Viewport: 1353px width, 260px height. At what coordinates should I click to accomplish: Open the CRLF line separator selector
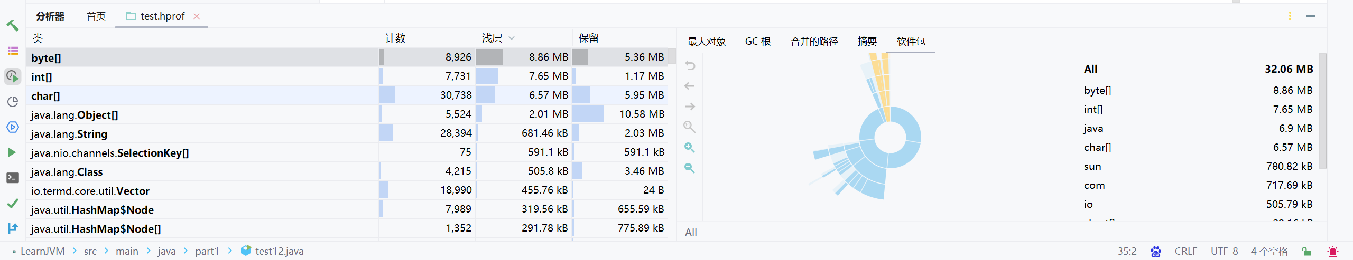1185,252
